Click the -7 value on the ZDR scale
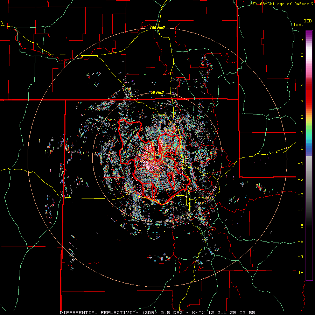The image size is (315, 315). point(301,257)
